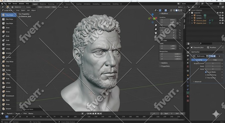Toggle perspective/orthographic grid icon
225x123 pixels.
point(156,37)
